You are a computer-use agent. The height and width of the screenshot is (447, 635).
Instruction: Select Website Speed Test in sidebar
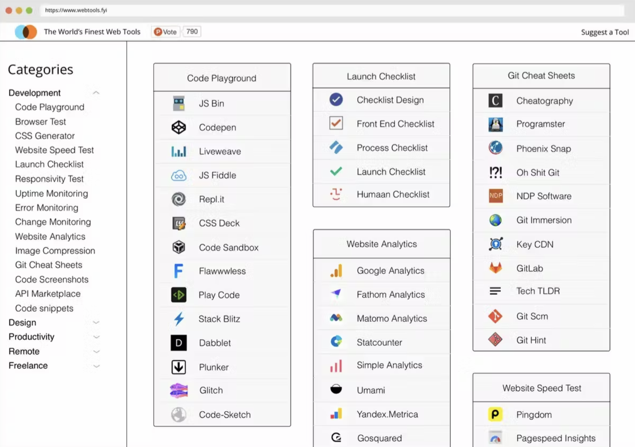coord(54,150)
